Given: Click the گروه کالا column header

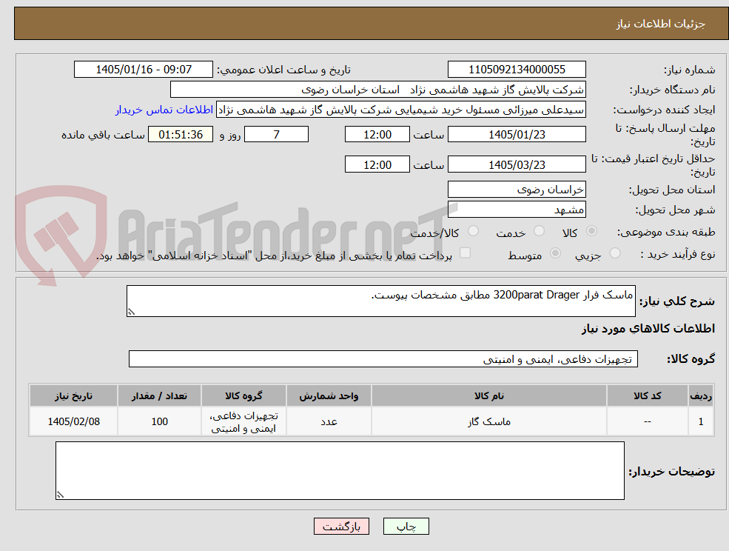Looking at the screenshot, I should click(x=243, y=396).
